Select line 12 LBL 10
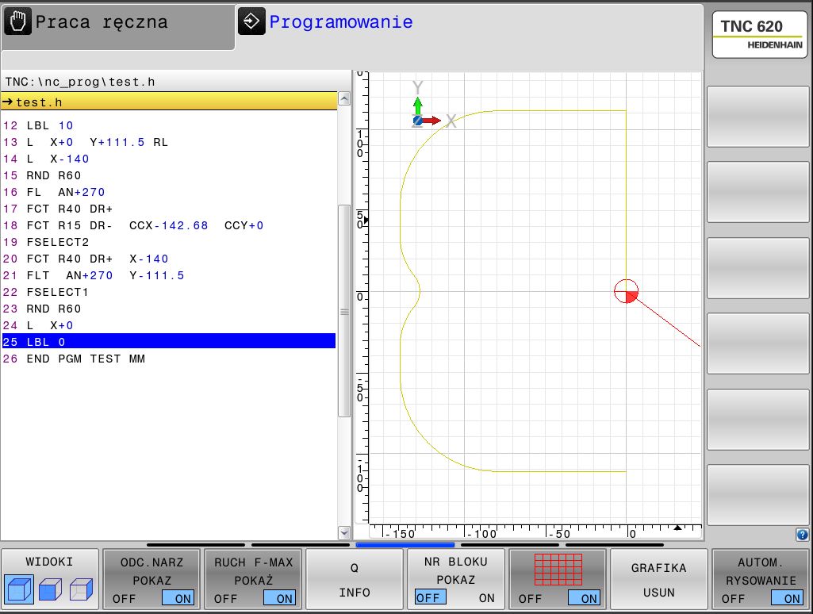The image size is (813, 614). point(169,125)
